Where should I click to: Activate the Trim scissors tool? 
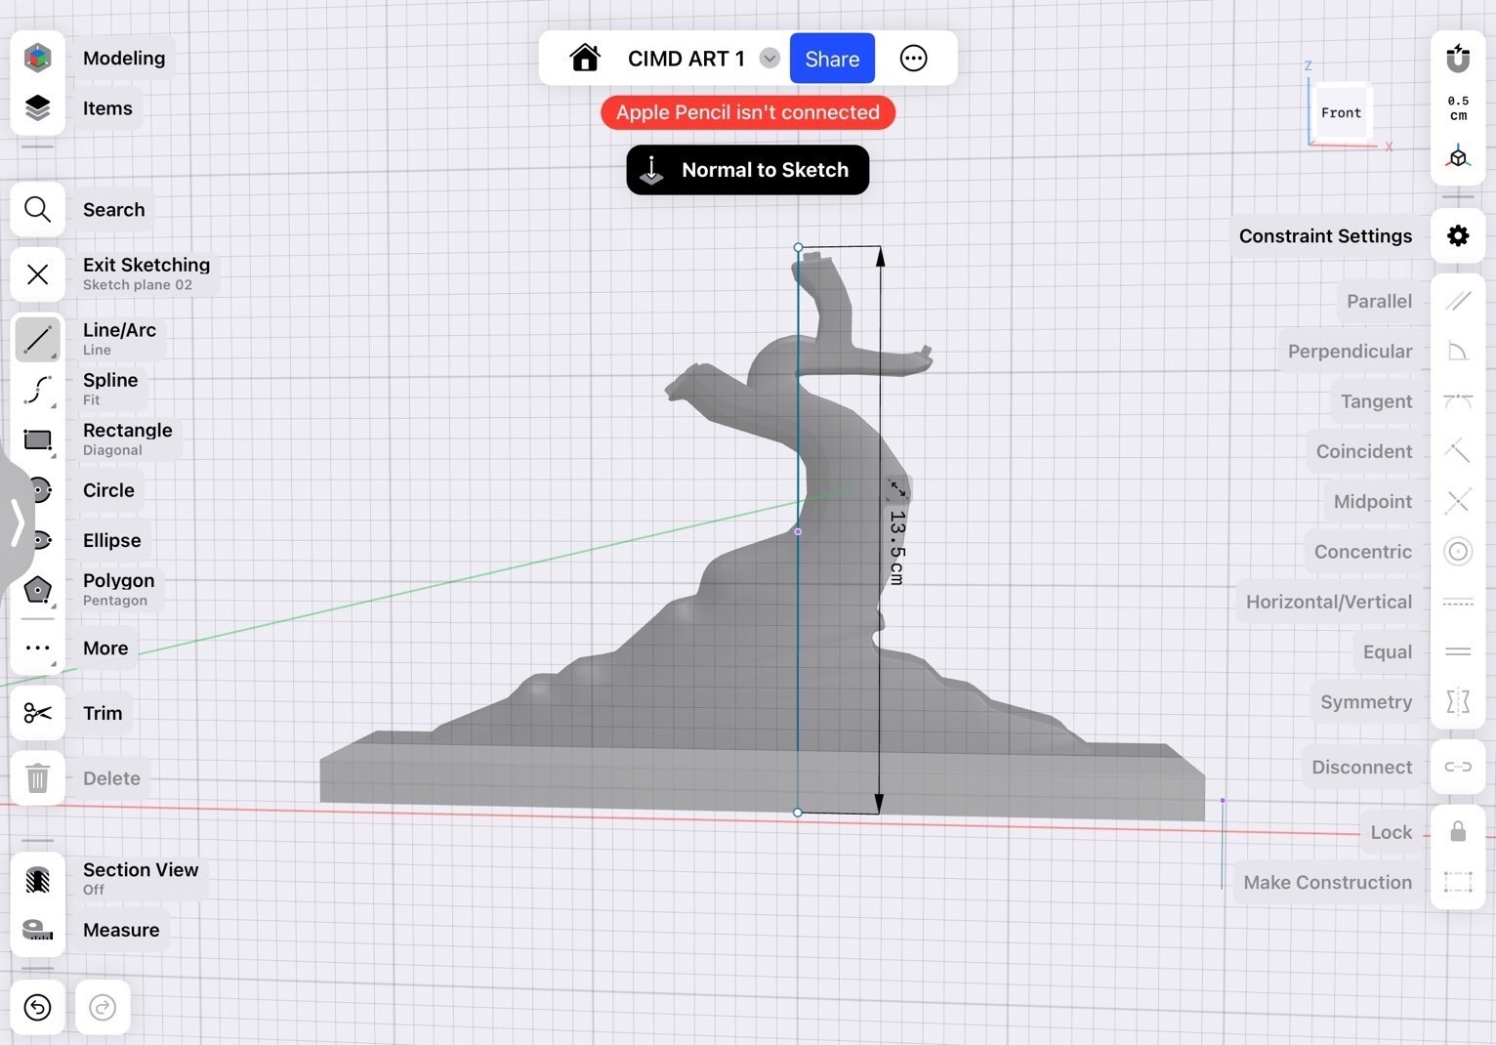[38, 713]
